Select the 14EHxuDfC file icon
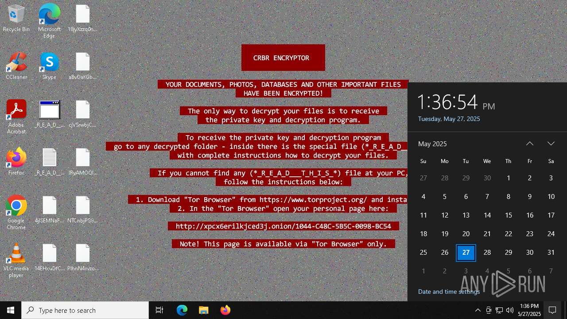 [49, 258]
